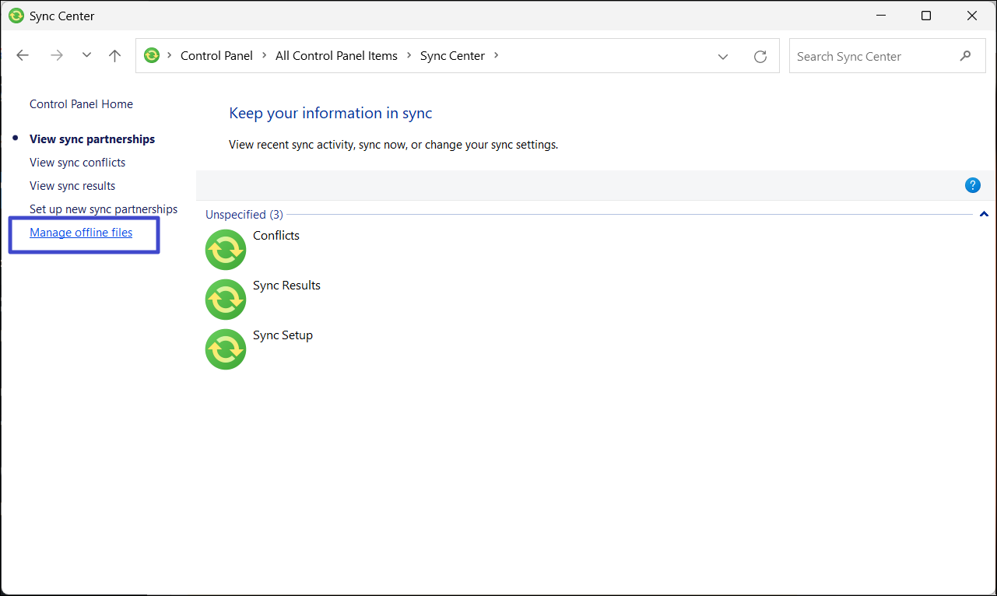This screenshot has width=997, height=596.
Task: Select All Control Panel Items breadcrumb
Action: [x=336, y=56]
